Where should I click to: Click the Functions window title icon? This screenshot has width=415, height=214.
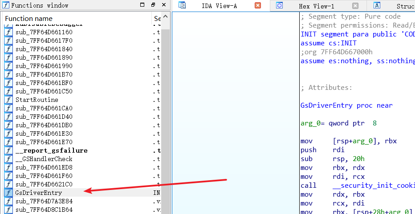[5, 5]
